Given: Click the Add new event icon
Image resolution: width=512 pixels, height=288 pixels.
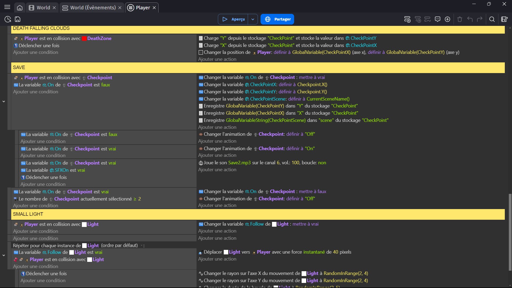Looking at the screenshot, I should 407,19.
